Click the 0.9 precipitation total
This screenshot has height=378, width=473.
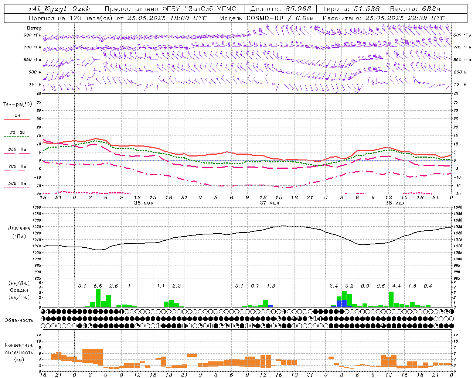[x=365, y=286]
